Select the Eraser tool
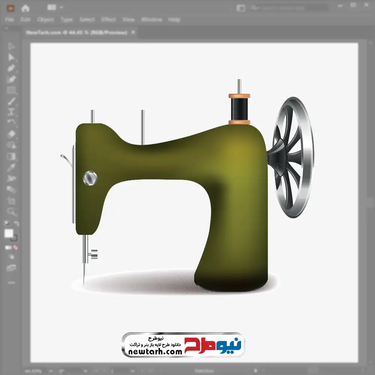 tap(11, 134)
